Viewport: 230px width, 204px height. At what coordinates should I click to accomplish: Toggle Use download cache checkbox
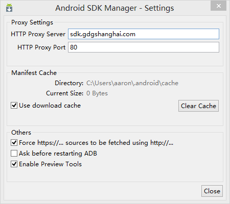14,106
